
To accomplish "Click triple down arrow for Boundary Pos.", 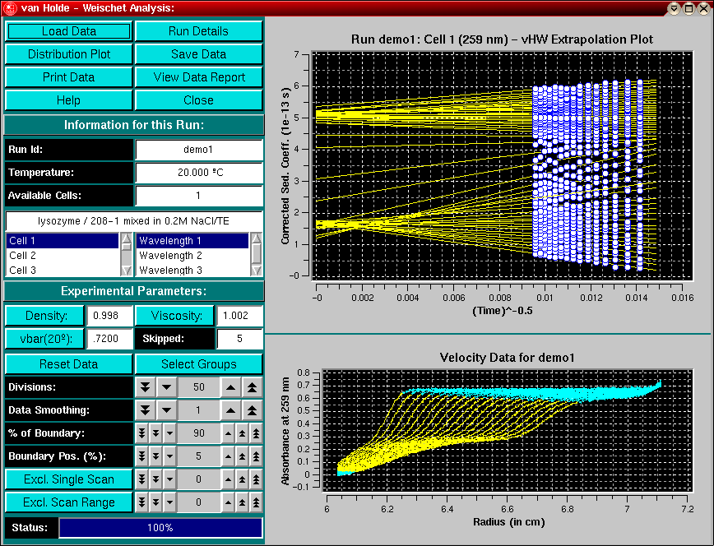I will tap(141, 456).
